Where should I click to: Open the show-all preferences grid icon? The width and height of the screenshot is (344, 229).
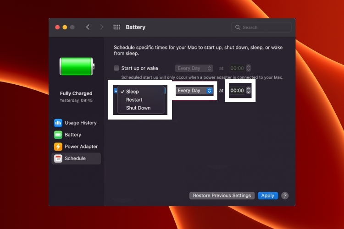[117, 27]
